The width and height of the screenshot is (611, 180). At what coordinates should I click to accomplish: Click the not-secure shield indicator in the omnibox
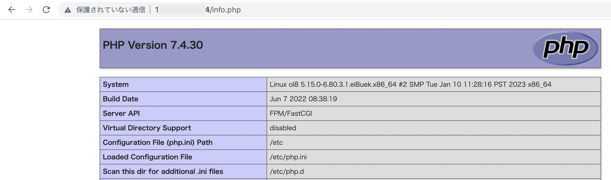click(x=68, y=10)
